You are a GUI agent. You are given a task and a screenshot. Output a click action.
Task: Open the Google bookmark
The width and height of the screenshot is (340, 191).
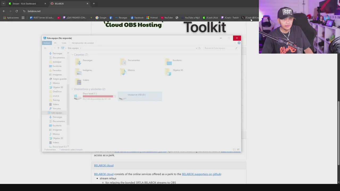tap(101, 18)
